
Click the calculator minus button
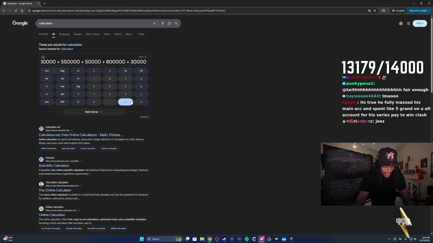coord(141,94)
